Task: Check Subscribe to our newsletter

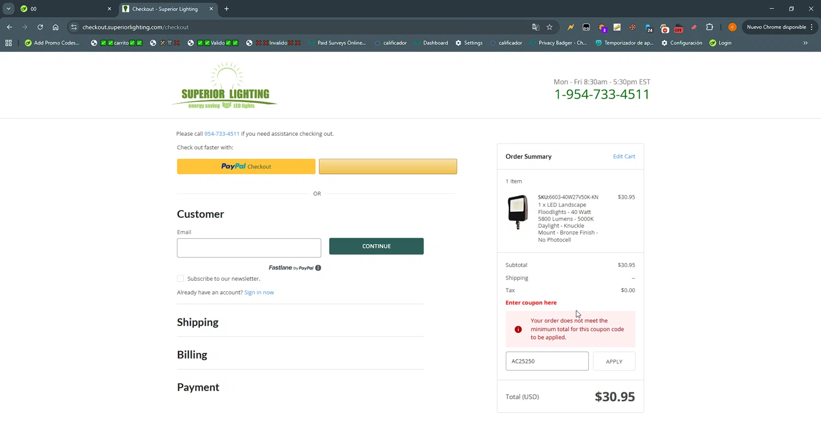Action: [x=181, y=279]
